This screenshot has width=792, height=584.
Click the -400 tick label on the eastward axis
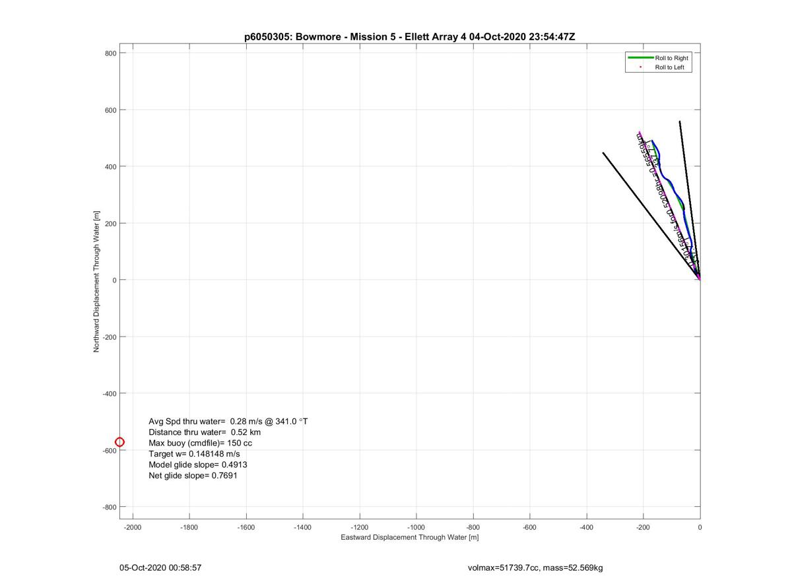[x=587, y=528]
